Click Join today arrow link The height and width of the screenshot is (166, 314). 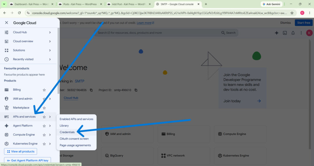242,101
